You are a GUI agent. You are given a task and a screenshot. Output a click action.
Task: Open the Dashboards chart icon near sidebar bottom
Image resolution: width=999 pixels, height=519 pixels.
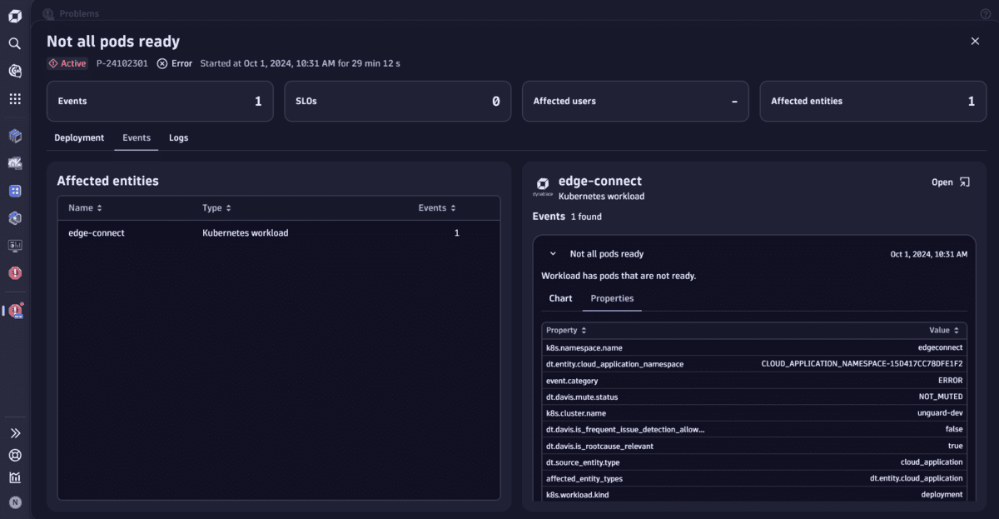(14, 477)
